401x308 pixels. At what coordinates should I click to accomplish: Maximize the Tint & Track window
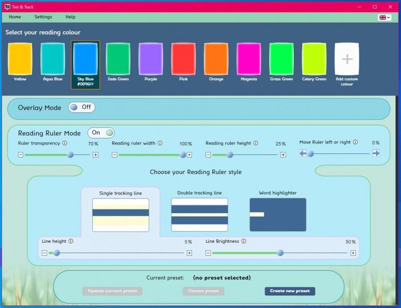point(374,7)
